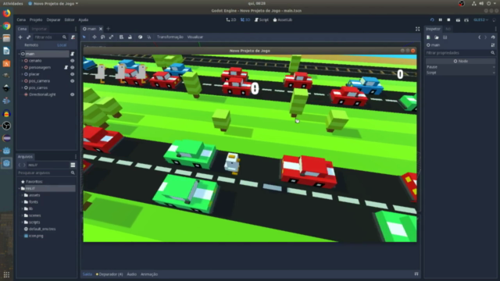Switch to the 2D workspace
Screen dimensions: 500x281
click(x=231, y=20)
